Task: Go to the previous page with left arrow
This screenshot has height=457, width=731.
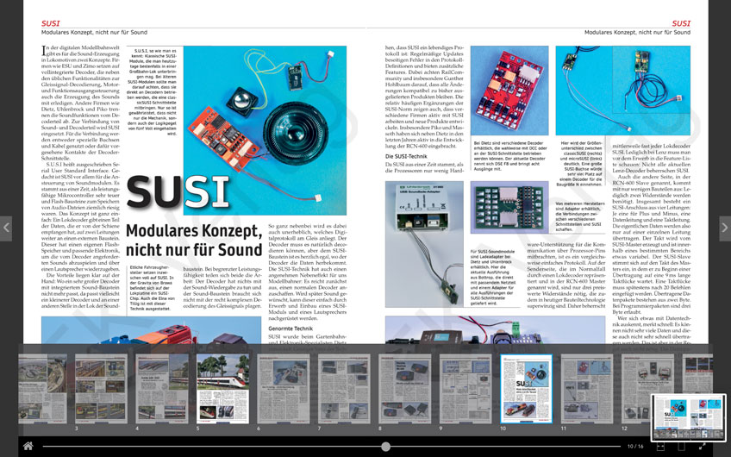Action: pyautogui.click(x=6, y=228)
